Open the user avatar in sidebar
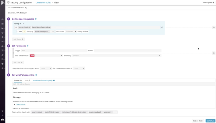Image resolution: width=216 pixels, height=123 pixels. pyautogui.click(x=2, y=120)
